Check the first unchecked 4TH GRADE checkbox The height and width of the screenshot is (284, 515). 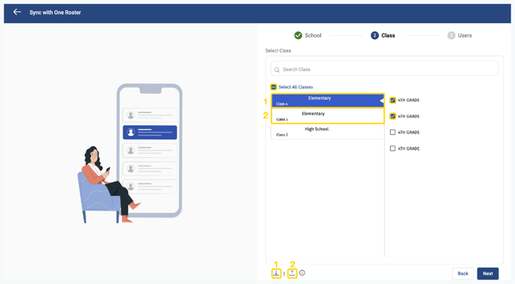392,132
